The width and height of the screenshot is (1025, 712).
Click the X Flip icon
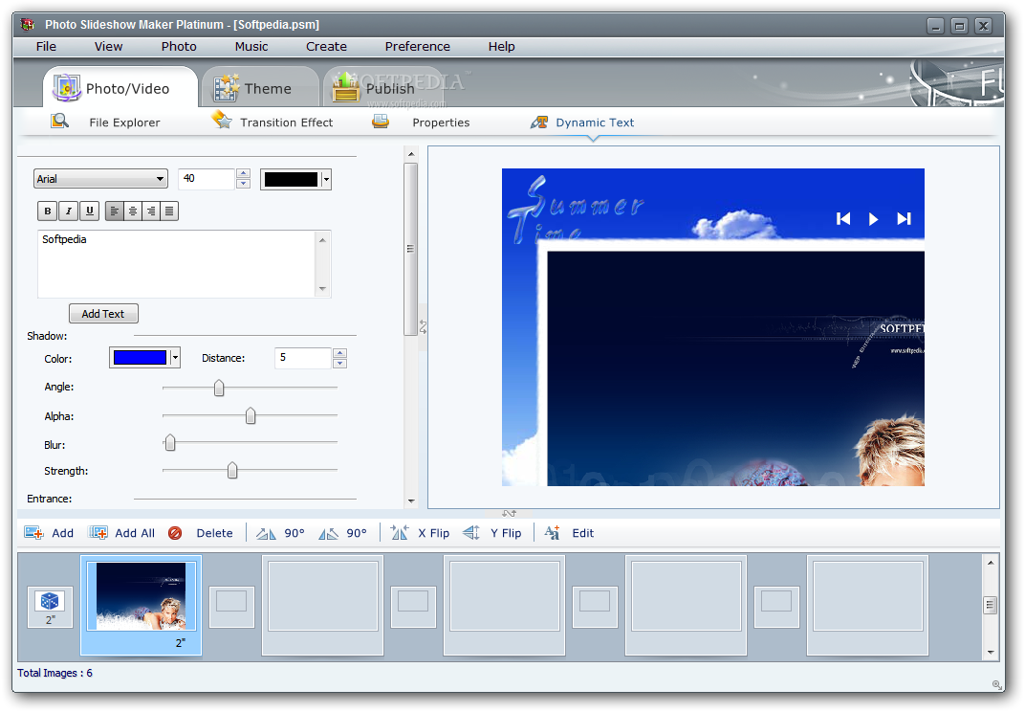pyautogui.click(x=400, y=533)
